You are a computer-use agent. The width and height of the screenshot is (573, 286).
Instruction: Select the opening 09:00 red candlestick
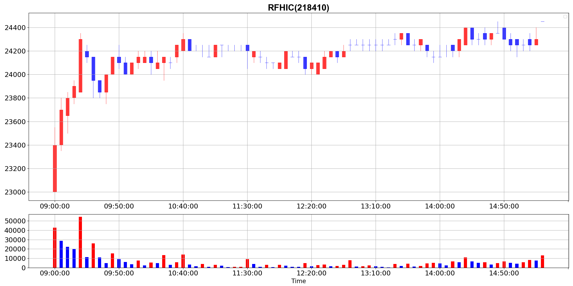coord(55,168)
